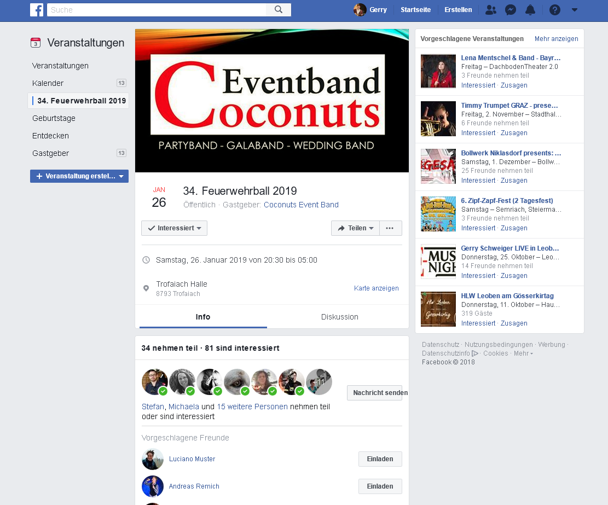Click Karte anzeigen link
Image resolution: width=608 pixels, height=505 pixels.
tap(376, 288)
